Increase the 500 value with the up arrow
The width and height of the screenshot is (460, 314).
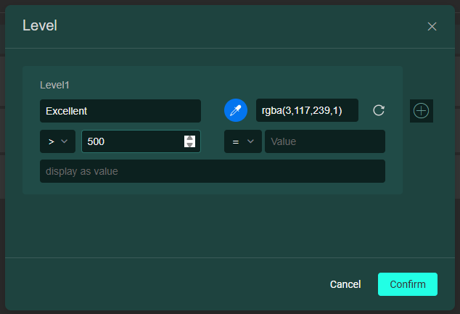point(190,138)
